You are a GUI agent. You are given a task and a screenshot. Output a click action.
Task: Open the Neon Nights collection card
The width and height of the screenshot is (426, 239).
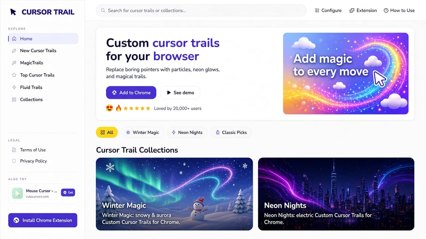[336, 194]
